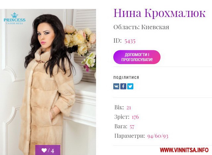Click the Область: Киевская text

click(x=141, y=27)
